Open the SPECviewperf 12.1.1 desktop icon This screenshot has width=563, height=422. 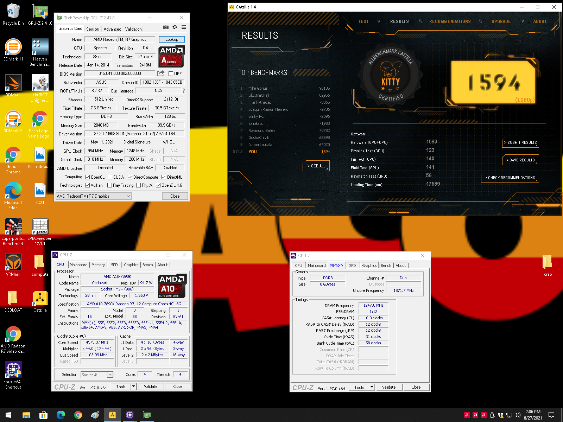coord(40,232)
